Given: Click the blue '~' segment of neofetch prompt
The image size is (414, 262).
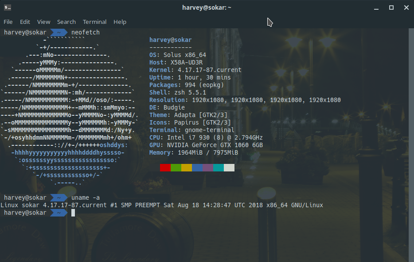Looking at the screenshot, I should (x=59, y=32).
